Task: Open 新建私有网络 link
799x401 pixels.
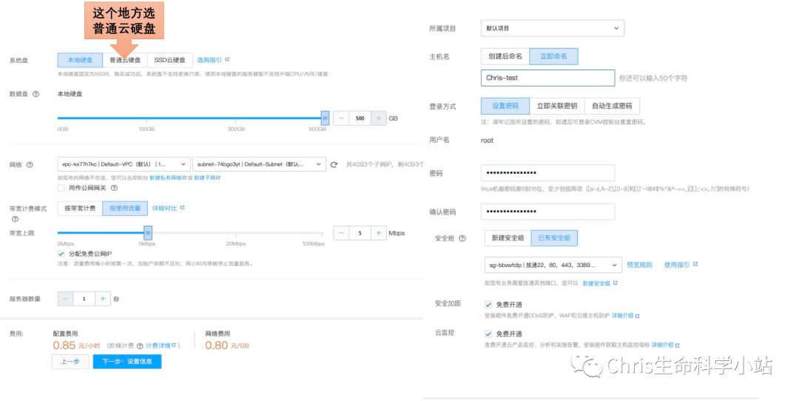Action: [x=168, y=178]
